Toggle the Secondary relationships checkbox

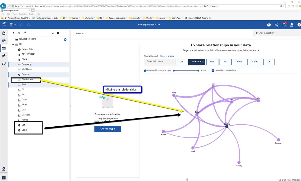[x=213, y=71]
